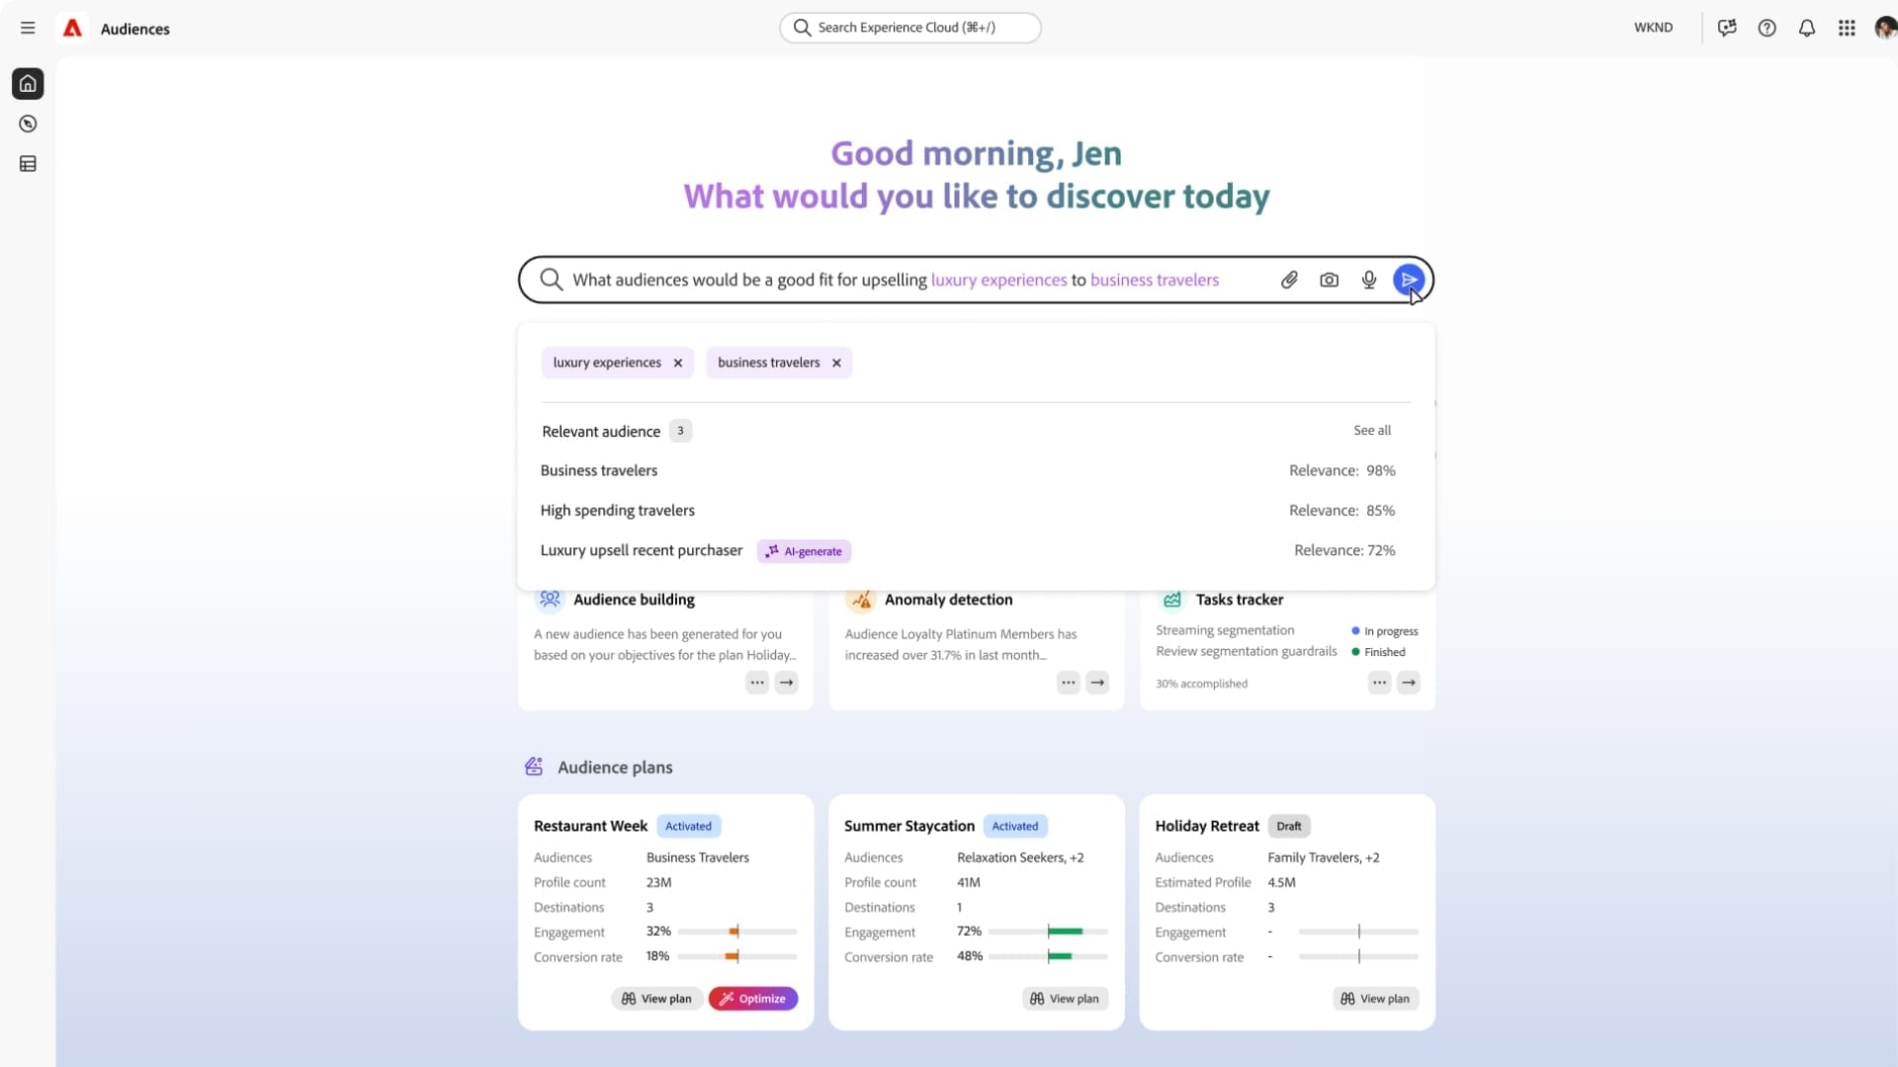Remove the business travelers tag

(836, 363)
